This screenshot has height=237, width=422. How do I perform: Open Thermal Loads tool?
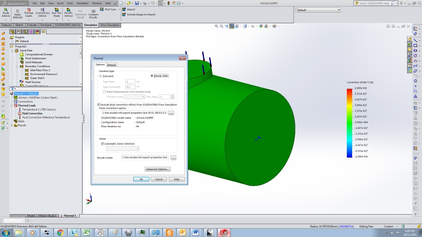(29, 13)
